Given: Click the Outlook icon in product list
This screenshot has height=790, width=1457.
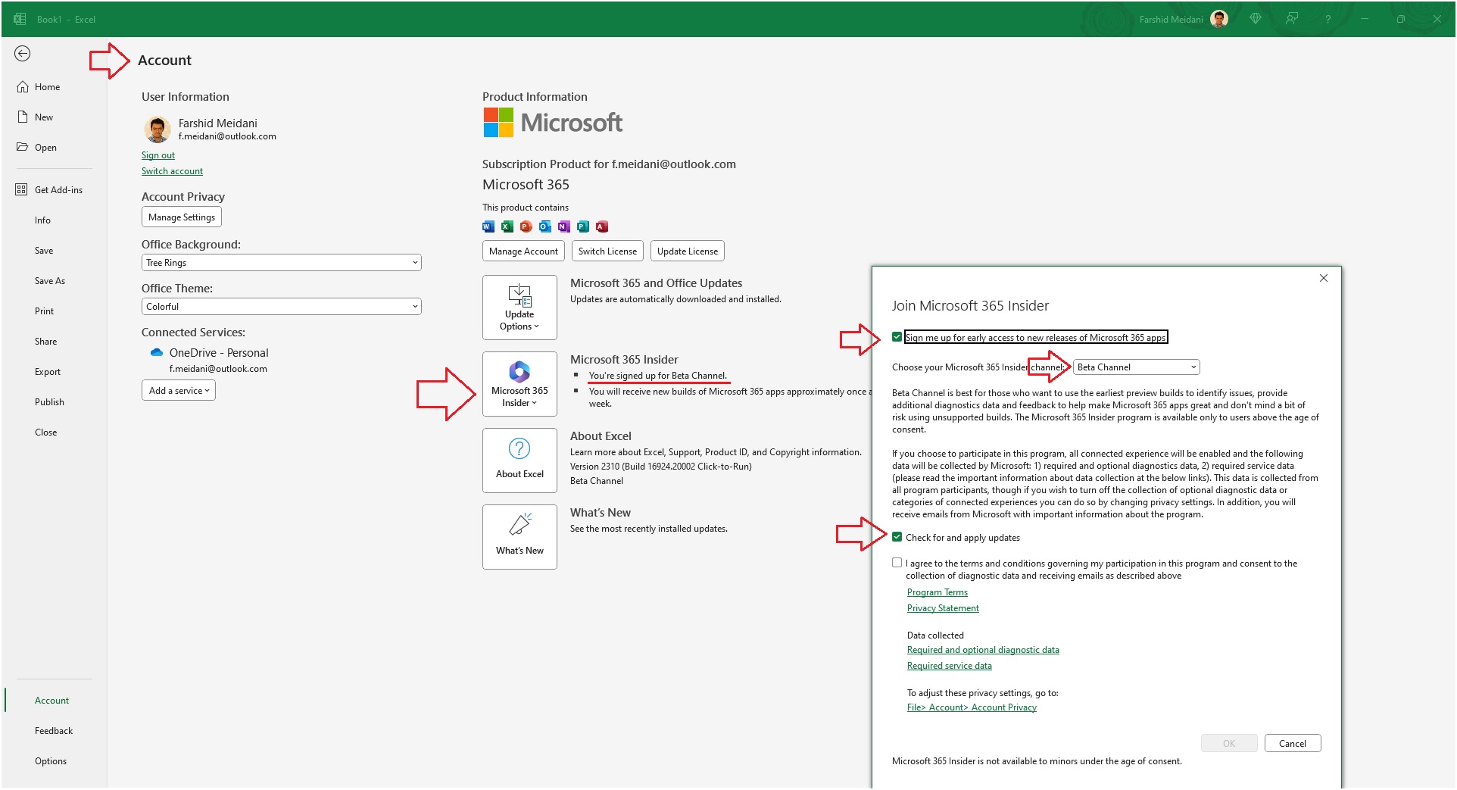Looking at the screenshot, I should (545, 226).
